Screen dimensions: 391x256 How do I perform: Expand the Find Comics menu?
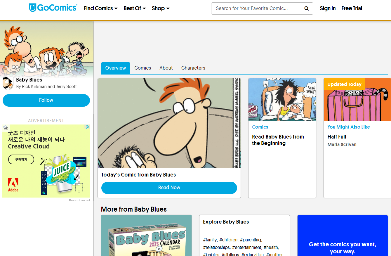pyautogui.click(x=101, y=8)
